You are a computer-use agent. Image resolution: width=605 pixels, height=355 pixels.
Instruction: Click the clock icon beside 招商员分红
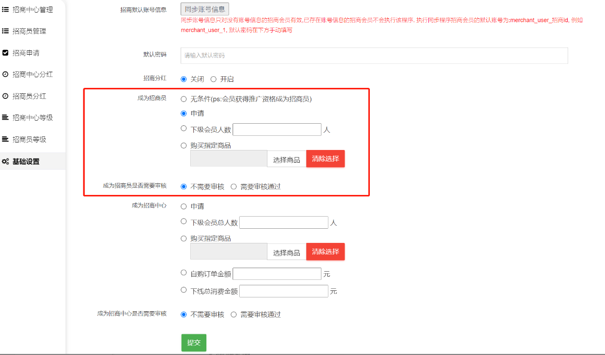[6, 96]
